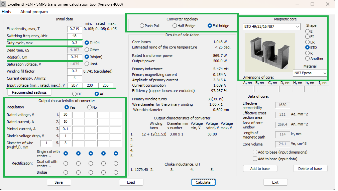Edit the Duty cycle max field
The height and width of the screenshot is (191, 338).
pyautogui.click(x=75, y=43)
